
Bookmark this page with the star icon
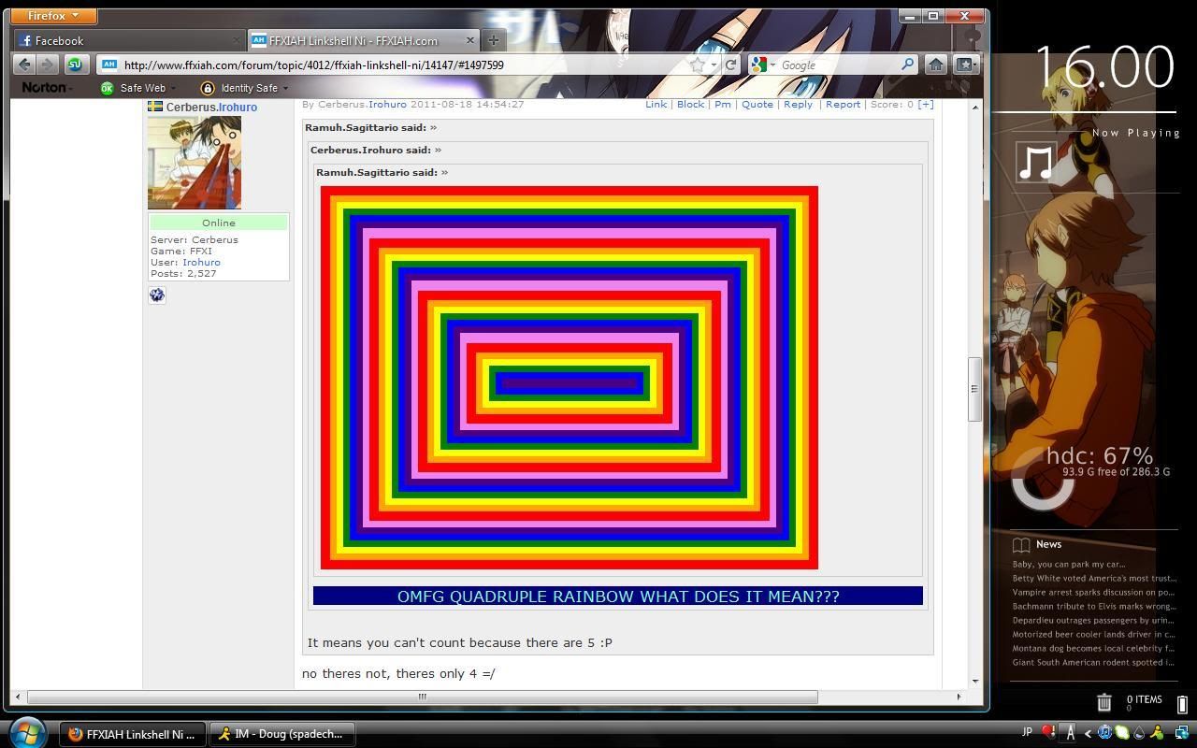click(698, 65)
